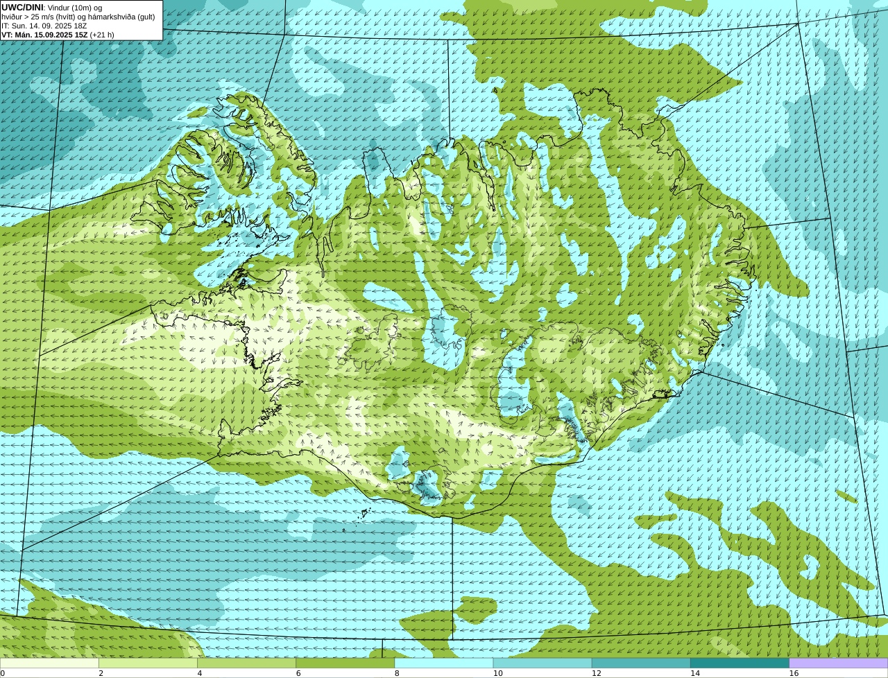Select the line "hviður > 25 m/s (hvítt) og hámarkshviða (gult)"
The height and width of the screenshot is (678, 888).
click(78, 17)
